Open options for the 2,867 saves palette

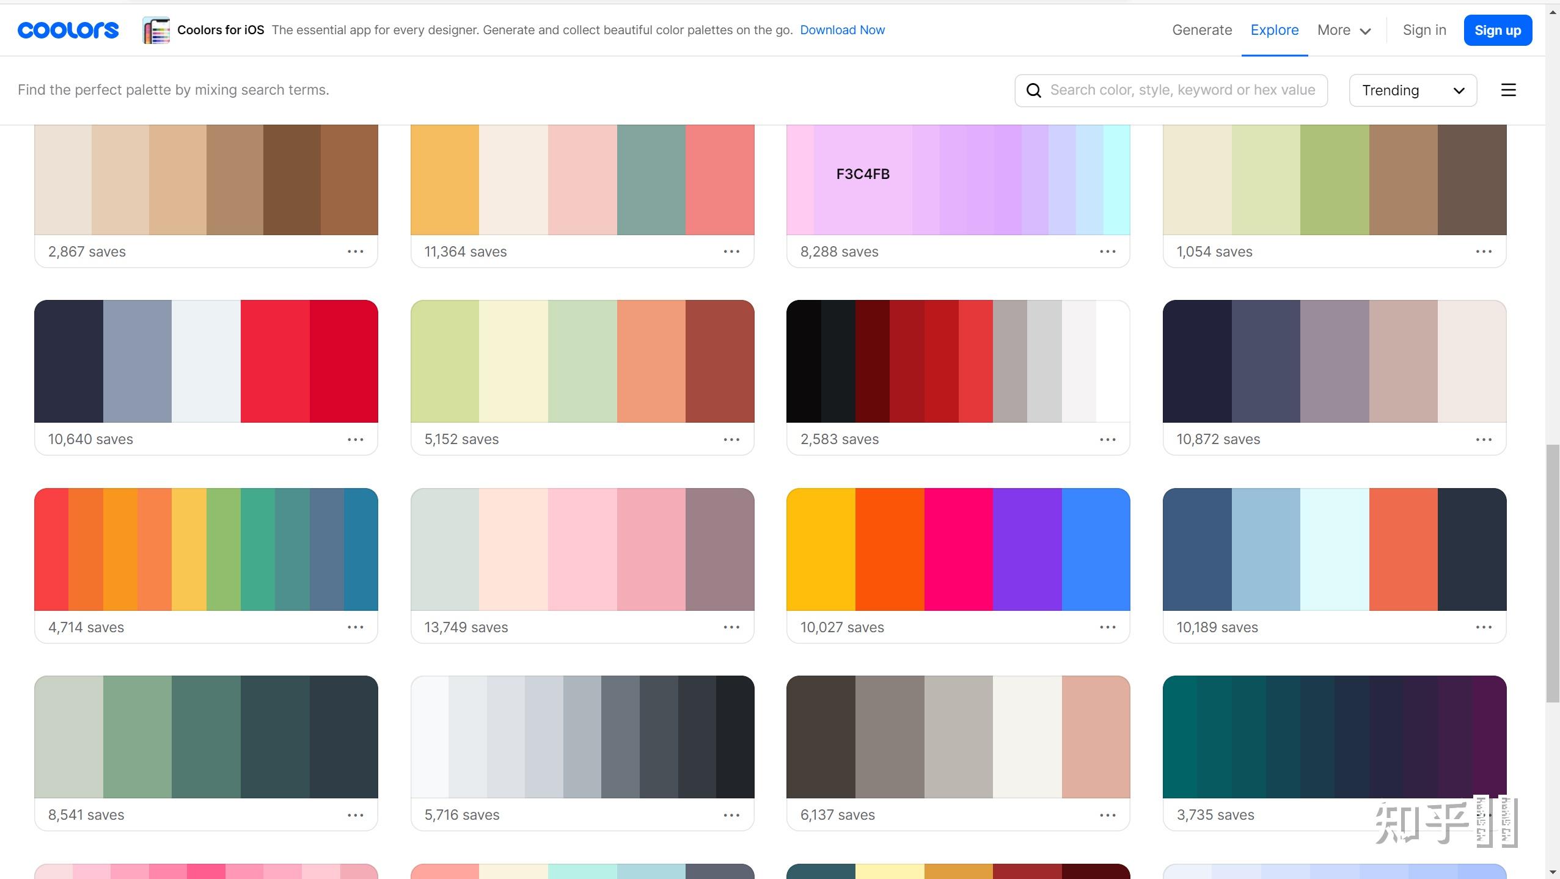[355, 252]
